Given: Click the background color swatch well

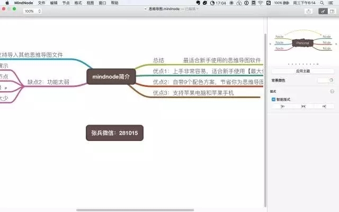Looking at the screenshot, I should (x=323, y=80).
